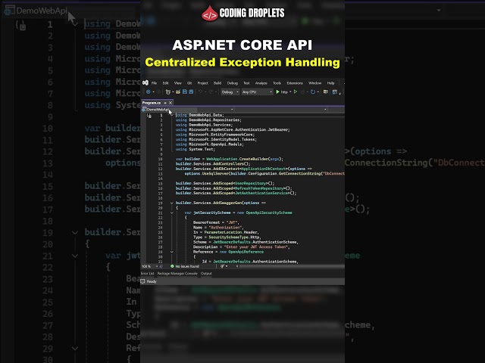The image size is (485, 363).
Task: Click the No issues found status indicator
Action: [x=185, y=266]
